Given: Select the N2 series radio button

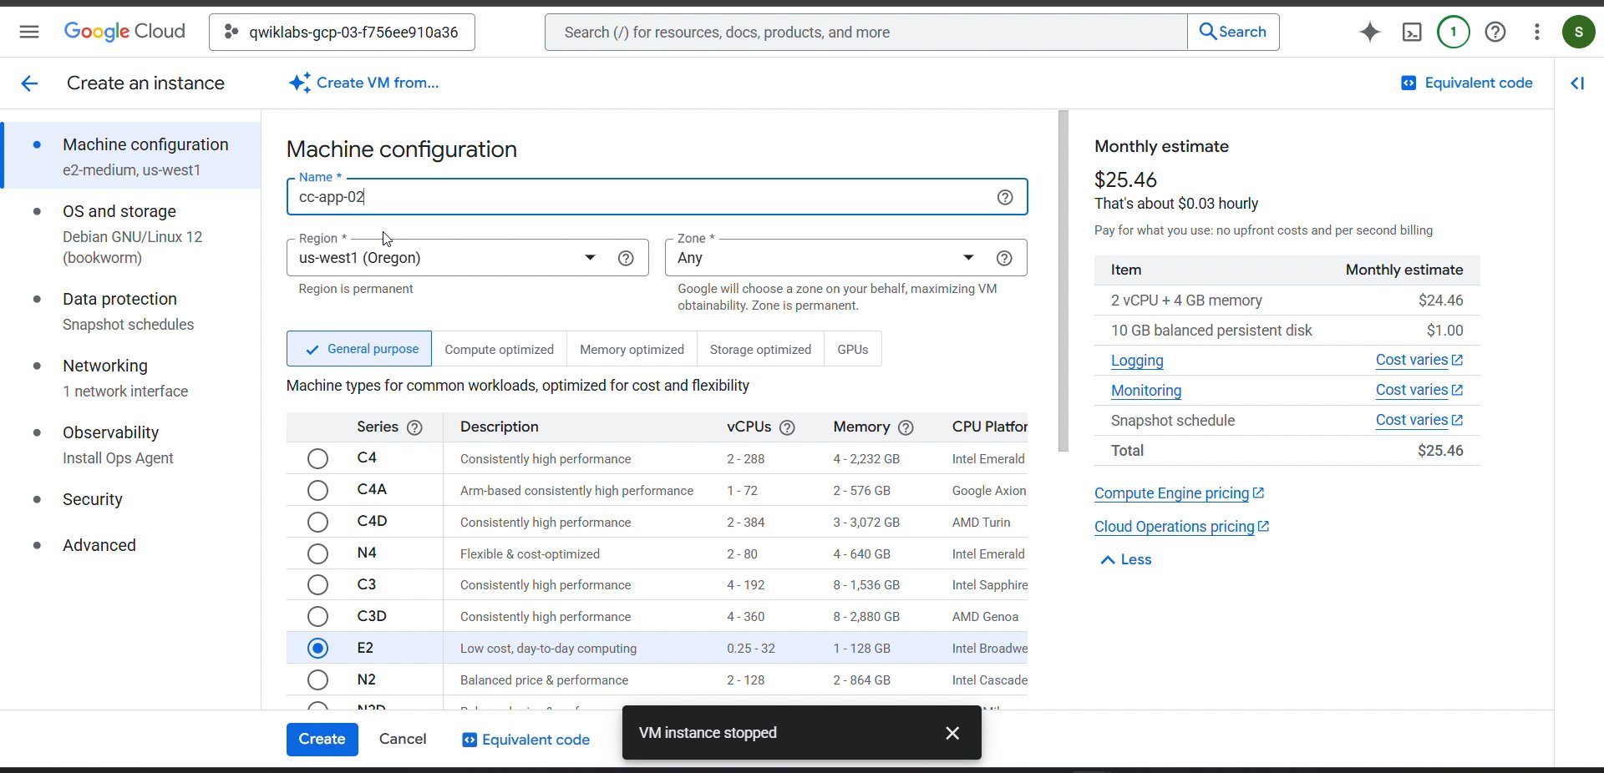Looking at the screenshot, I should tap(317, 680).
